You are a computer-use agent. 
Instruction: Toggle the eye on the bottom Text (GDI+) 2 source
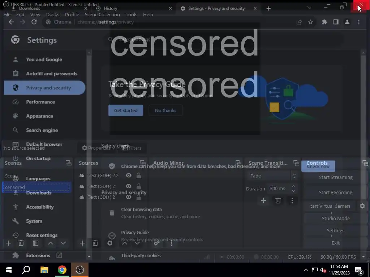pyautogui.click(x=128, y=197)
